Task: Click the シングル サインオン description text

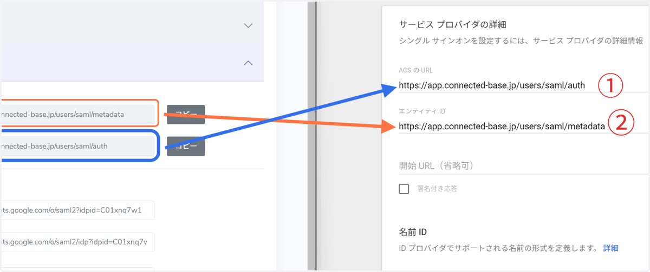Action: click(x=521, y=41)
